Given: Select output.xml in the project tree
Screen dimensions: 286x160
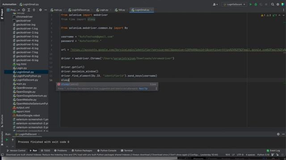Looking at the screenshot, I should pyautogui.click(x=23, y=108).
